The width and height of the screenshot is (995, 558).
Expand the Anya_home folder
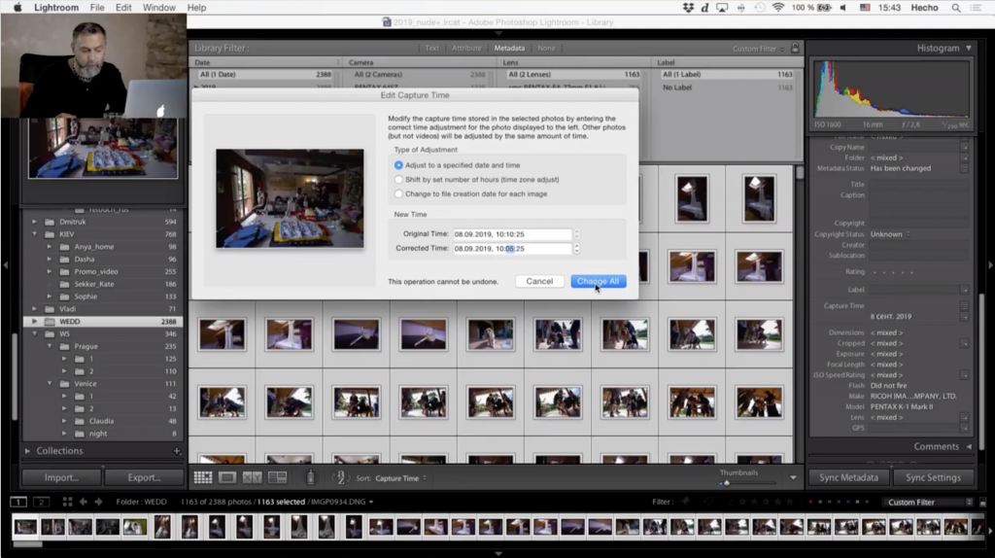click(50, 247)
